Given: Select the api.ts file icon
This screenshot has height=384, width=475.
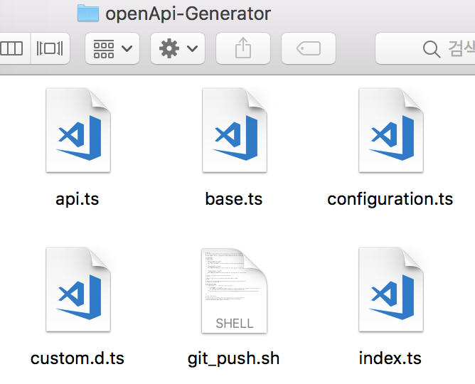Looking at the screenshot, I should 78,130.
